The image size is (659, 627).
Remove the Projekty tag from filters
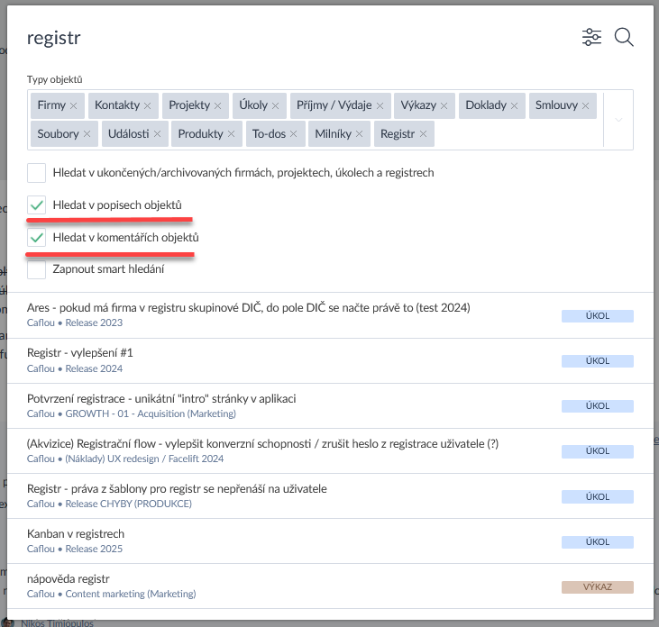pyautogui.click(x=218, y=106)
